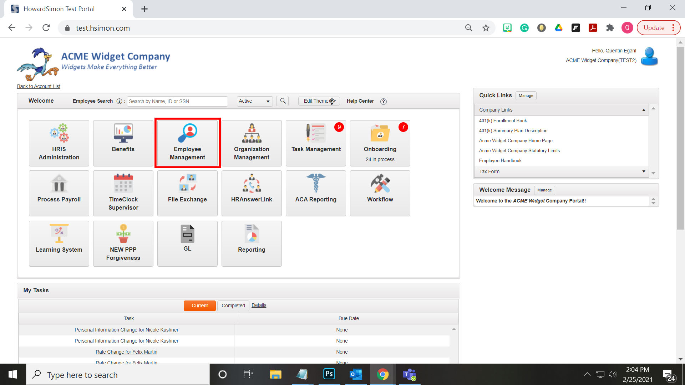This screenshot has height=385, width=685.
Task: Open the Employee Handbook link
Action: point(500,160)
